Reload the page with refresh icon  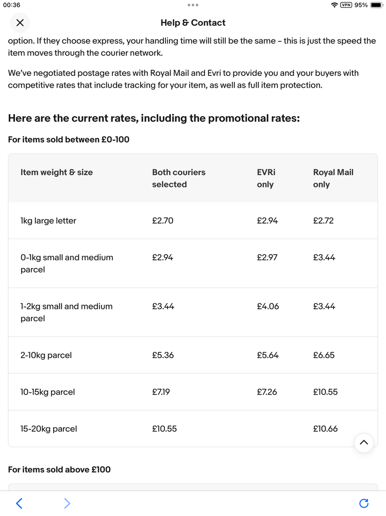364,503
